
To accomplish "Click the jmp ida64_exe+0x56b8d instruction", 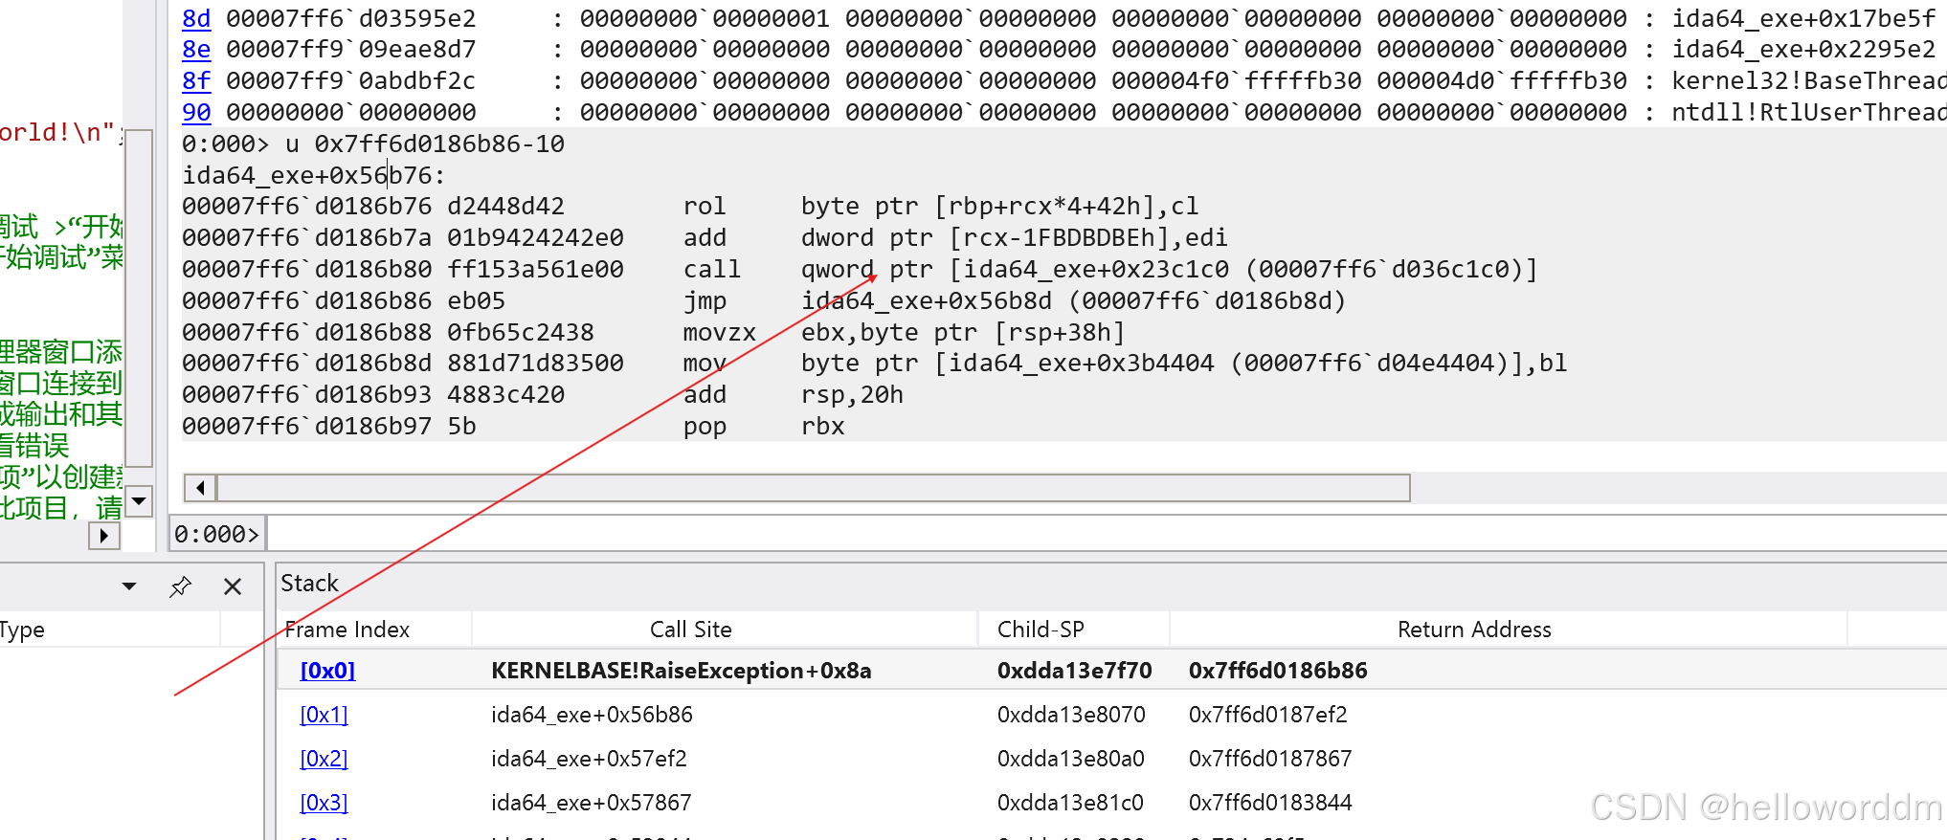I will pos(764,300).
